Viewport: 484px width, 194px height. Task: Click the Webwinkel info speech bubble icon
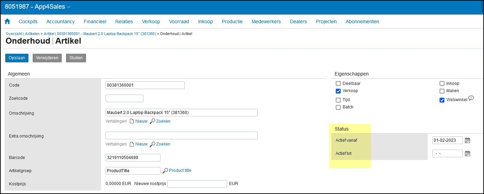[471, 98]
